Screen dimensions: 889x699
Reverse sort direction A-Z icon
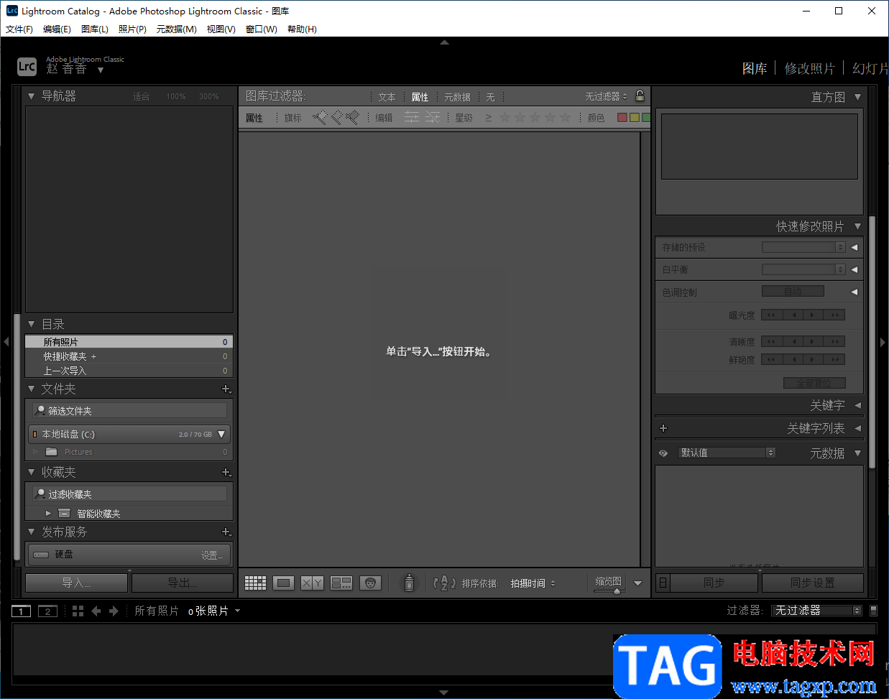444,583
